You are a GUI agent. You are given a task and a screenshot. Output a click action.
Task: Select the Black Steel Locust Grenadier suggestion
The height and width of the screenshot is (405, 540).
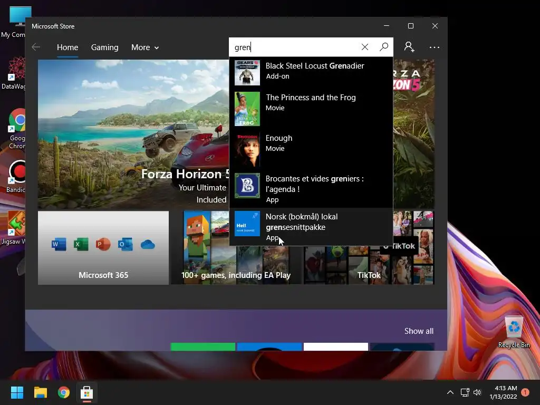click(x=311, y=73)
